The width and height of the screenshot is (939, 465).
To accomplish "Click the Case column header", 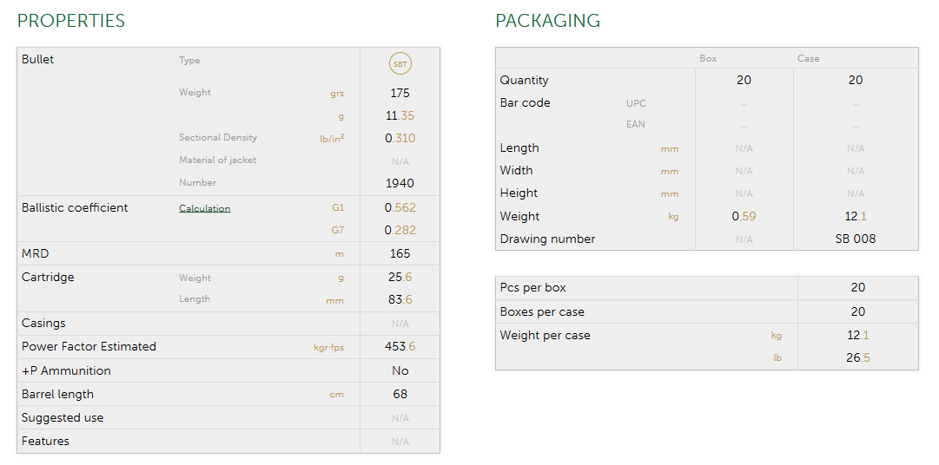I will pyautogui.click(x=808, y=59).
